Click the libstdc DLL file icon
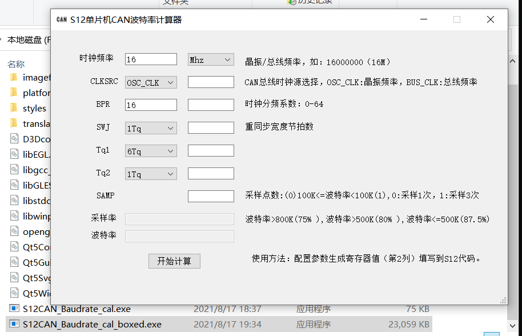 pyautogui.click(x=14, y=200)
